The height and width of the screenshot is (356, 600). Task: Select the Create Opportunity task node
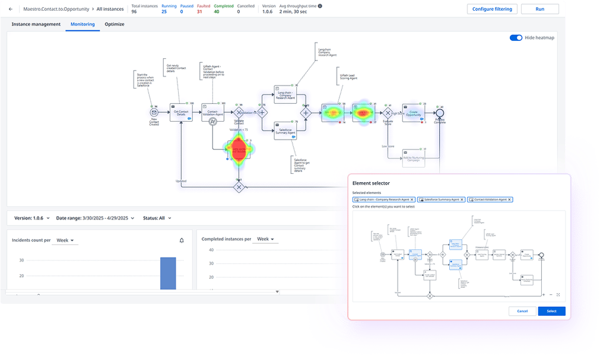pos(413,113)
